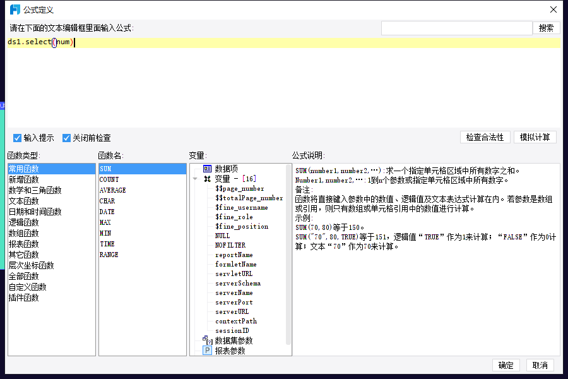Click the 搜索 button

point(547,28)
